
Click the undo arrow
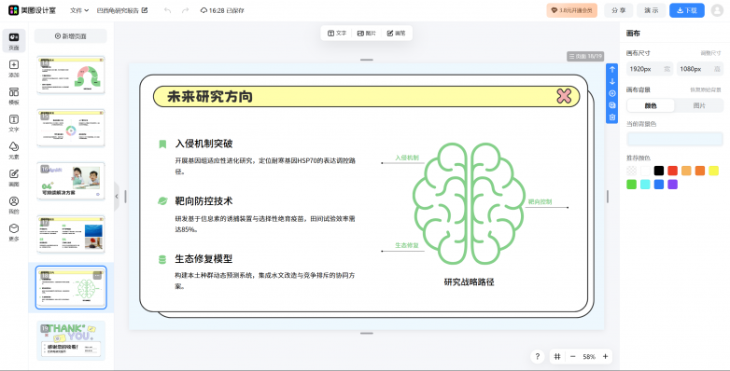[168, 10]
